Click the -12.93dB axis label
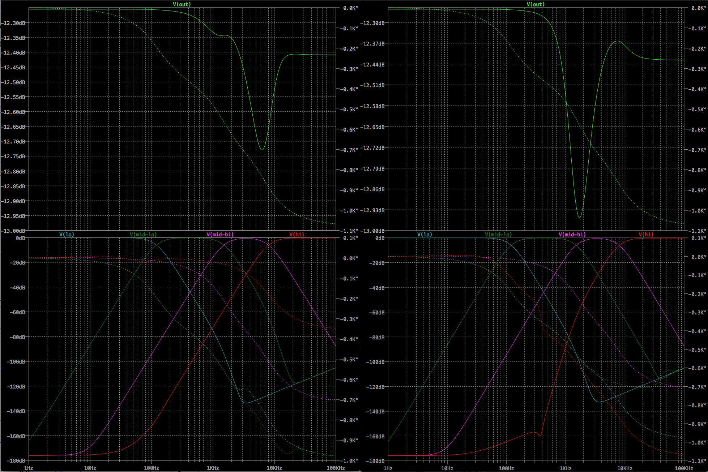Viewport: 708px width, 472px height. point(372,210)
